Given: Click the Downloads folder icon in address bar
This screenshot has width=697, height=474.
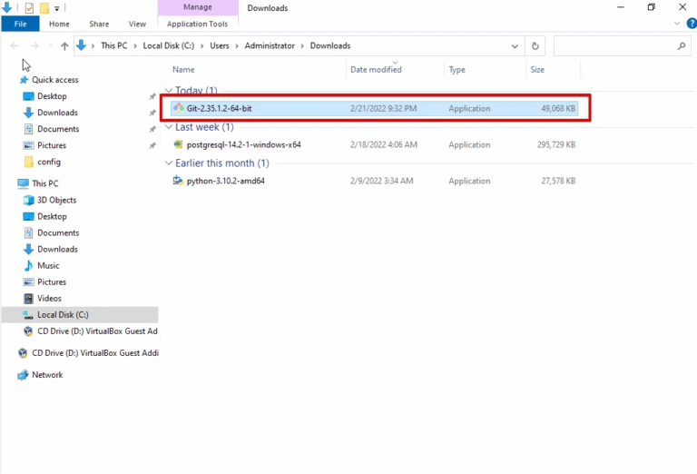Looking at the screenshot, I should click(81, 45).
